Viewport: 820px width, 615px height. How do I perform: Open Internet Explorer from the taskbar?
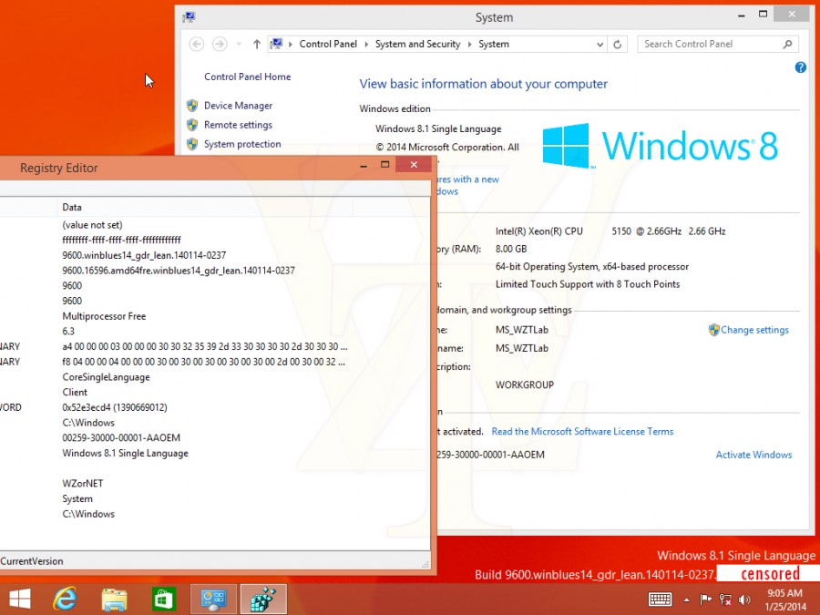click(x=65, y=599)
